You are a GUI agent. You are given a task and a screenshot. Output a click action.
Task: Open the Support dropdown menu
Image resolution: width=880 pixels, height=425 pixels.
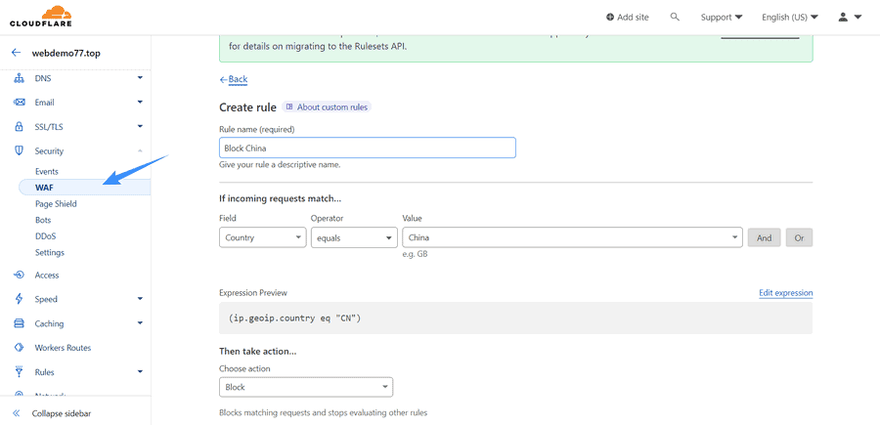tap(722, 18)
